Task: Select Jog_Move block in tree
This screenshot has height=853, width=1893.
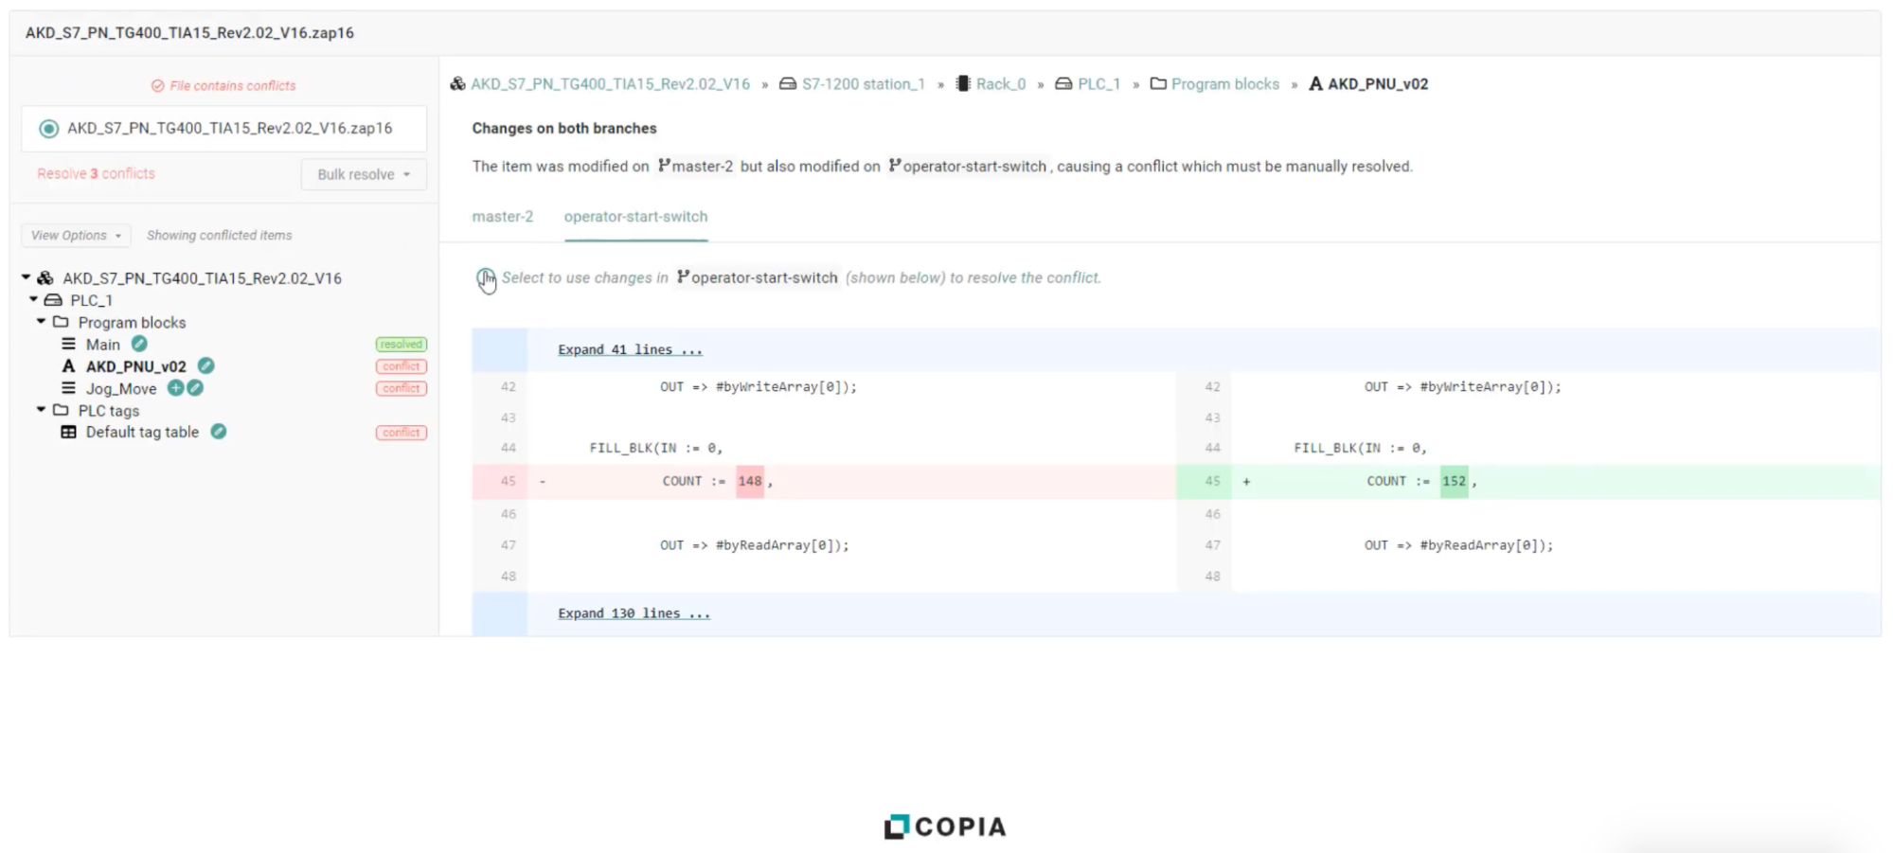Action: 121,388
